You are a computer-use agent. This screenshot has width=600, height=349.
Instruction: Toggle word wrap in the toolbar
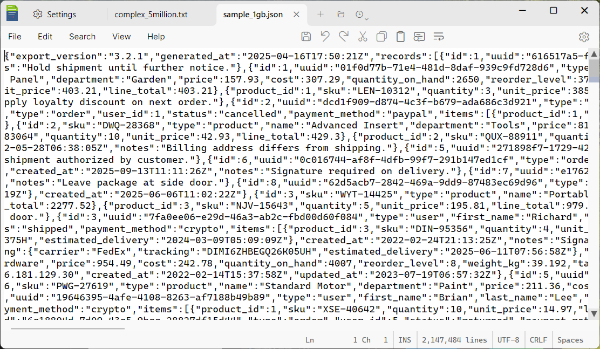click(x=438, y=36)
